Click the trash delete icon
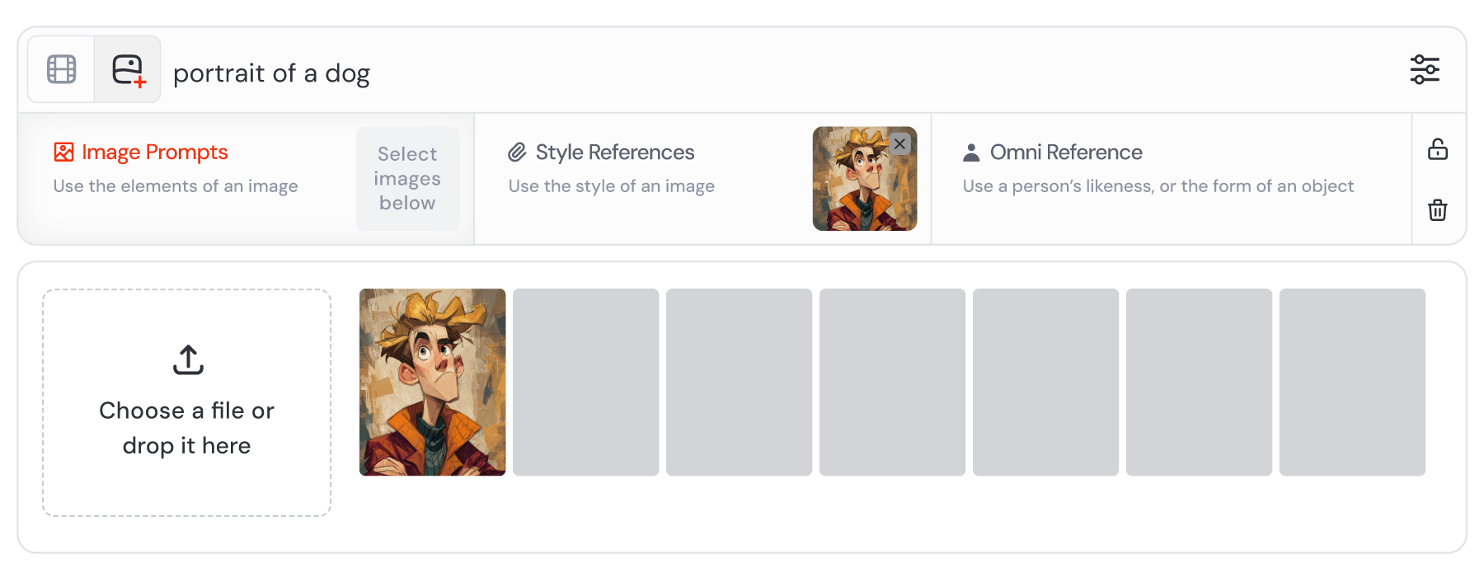Screen dimensions: 1484x582 (1437, 210)
